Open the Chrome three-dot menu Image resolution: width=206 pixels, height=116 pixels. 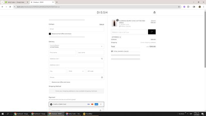point(203,7)
